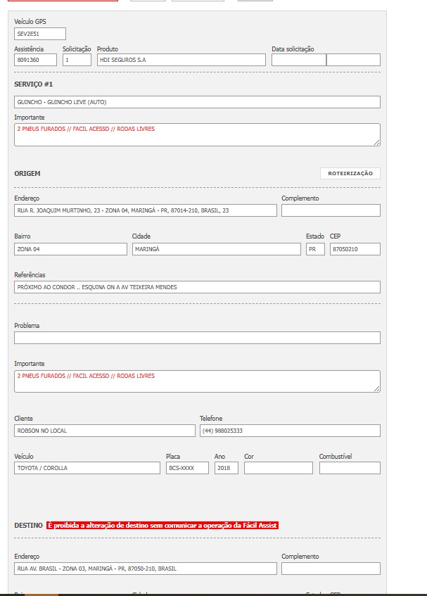
Task: Click the Guincho Leve service field
Action: pyautogui.click(x=197, y=102)
